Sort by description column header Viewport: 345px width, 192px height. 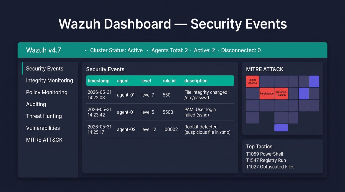pyautogui.click(x=196, y=81)
